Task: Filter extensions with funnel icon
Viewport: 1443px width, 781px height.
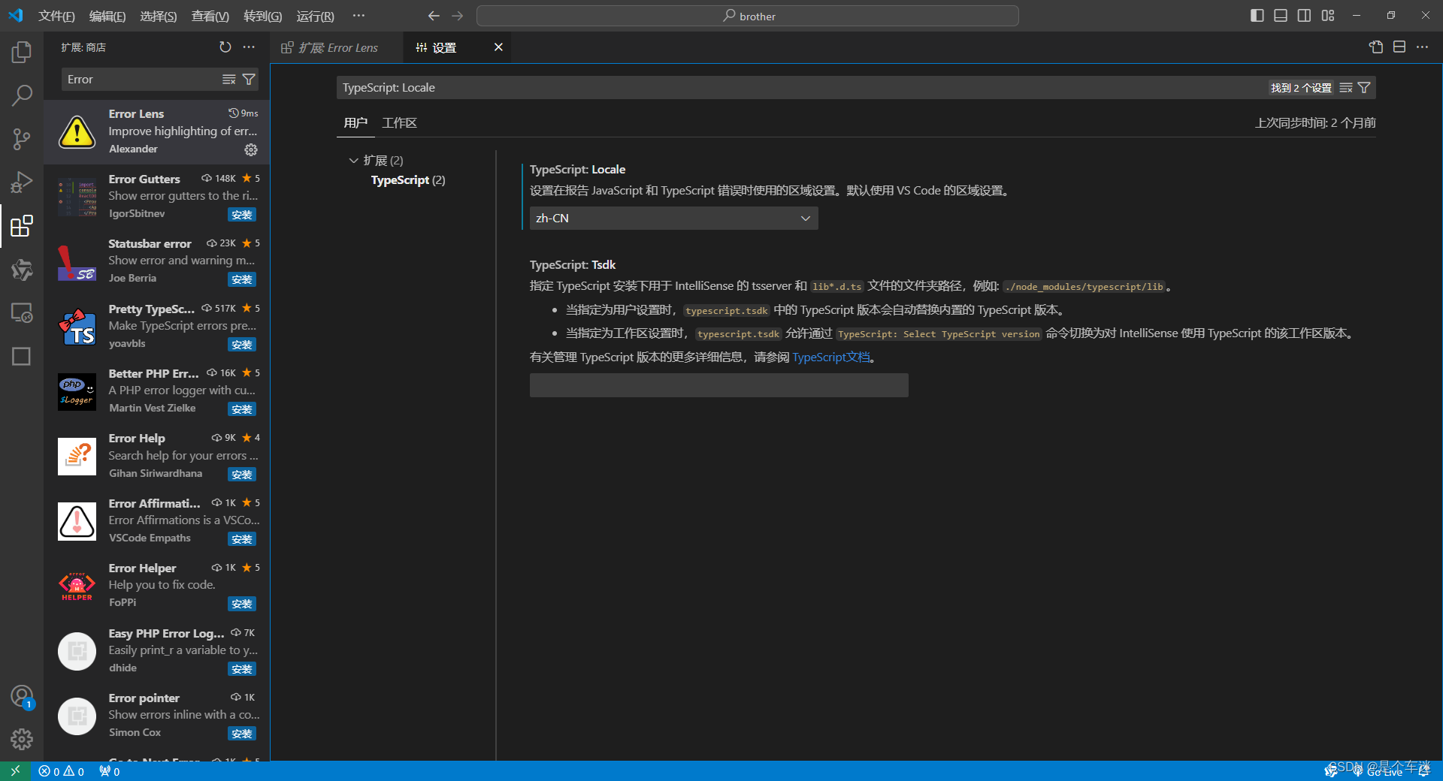Action: (x=249, y=80)
